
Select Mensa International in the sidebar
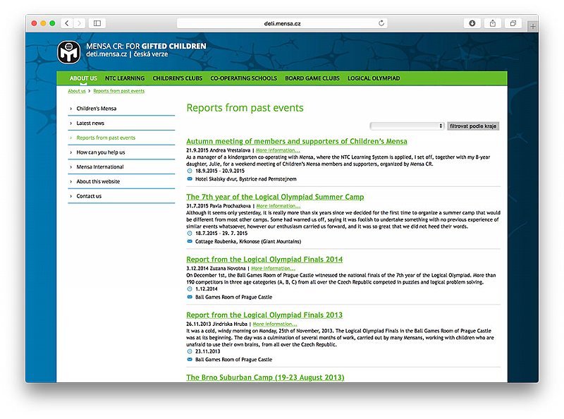coord(100,167)
